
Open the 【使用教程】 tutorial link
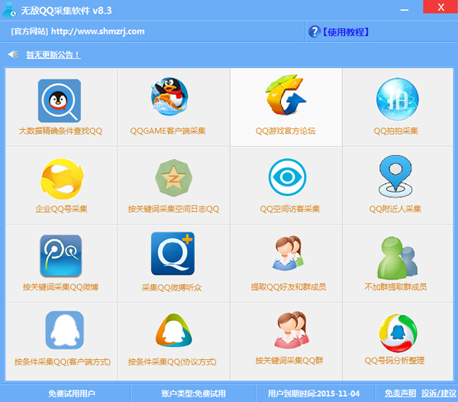tap(346, 32)
